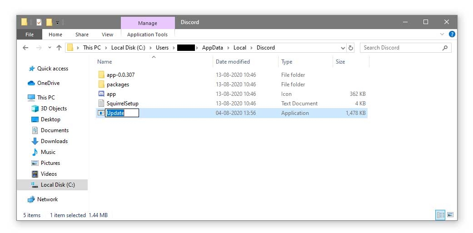Select the Discord app icon file
Image resolution: width=473 pixels, height=233 pixels.
[101, 94]
